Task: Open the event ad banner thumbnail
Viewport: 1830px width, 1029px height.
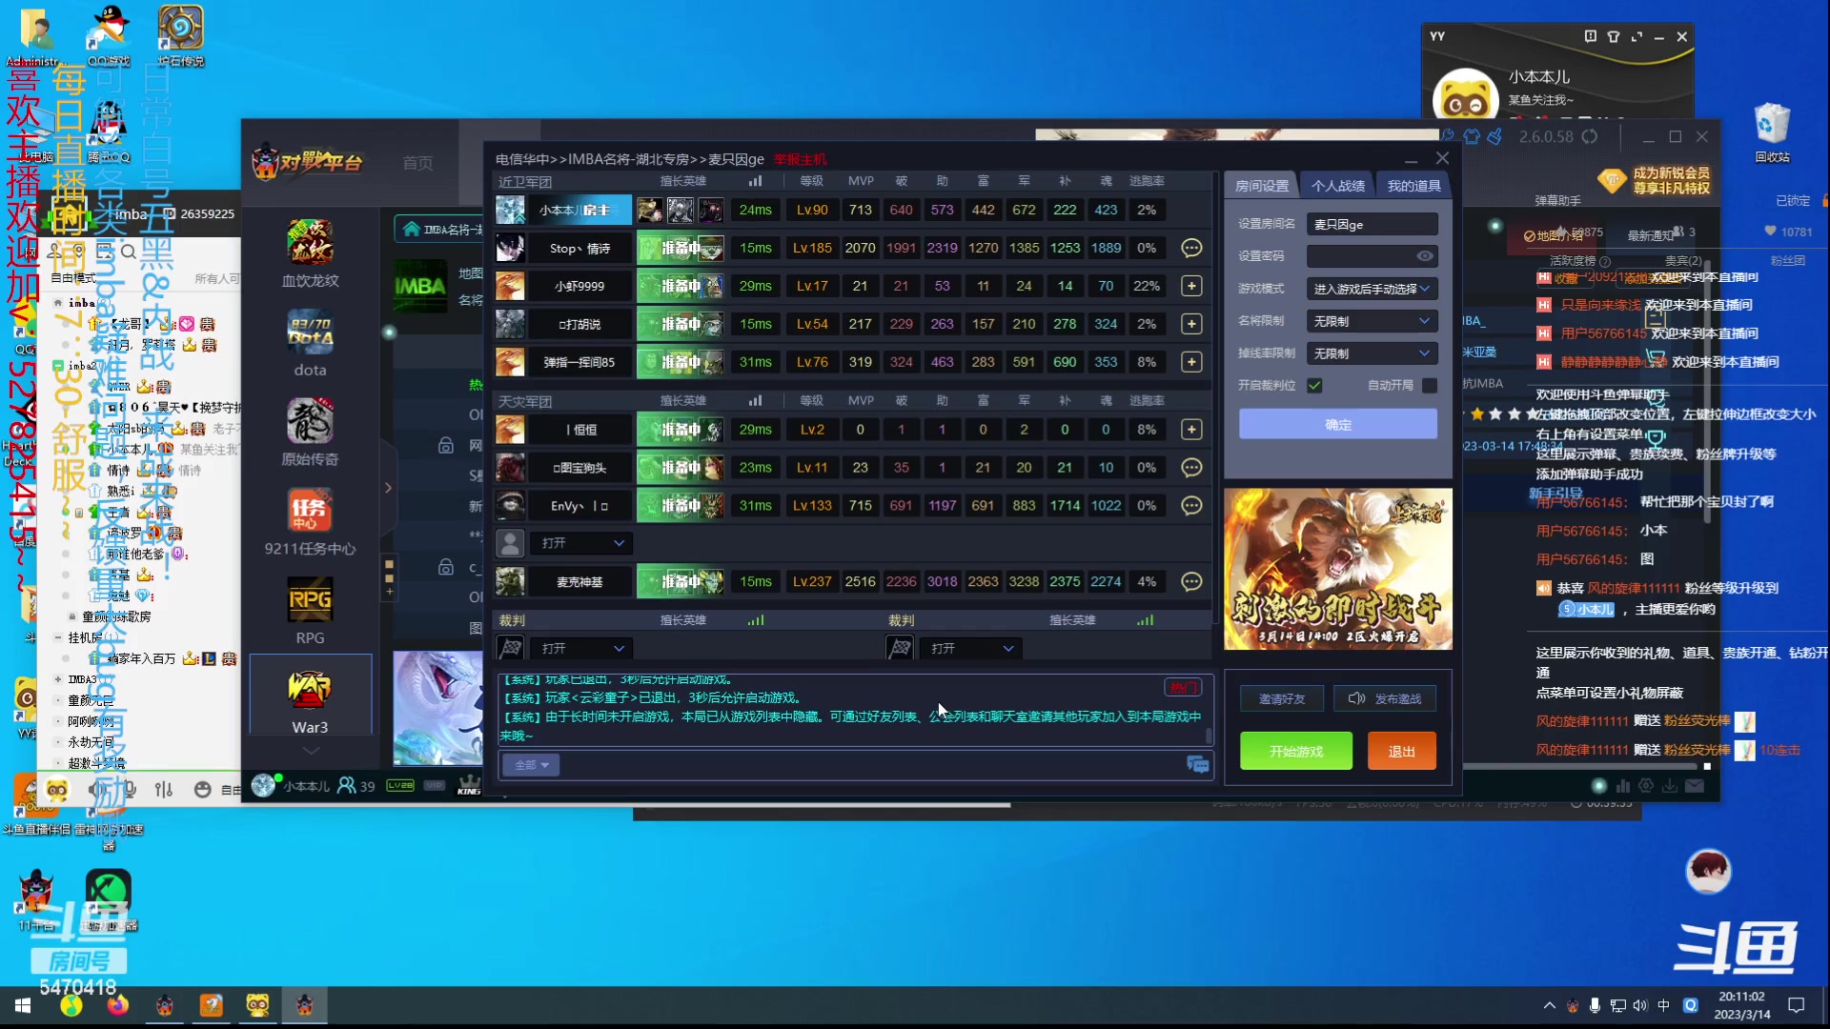Action: (1338, 569)
